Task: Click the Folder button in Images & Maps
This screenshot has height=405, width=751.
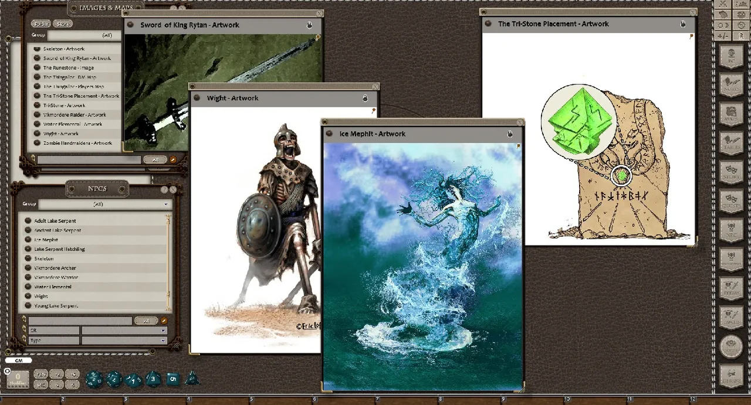Action: click(x=40, y=24)
